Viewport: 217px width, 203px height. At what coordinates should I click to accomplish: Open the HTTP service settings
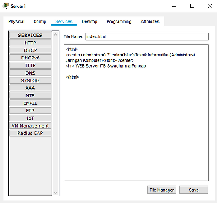[30, 43]
